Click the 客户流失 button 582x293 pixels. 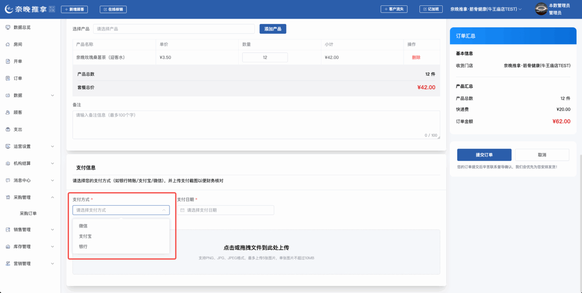pyautogui.click(x=394, y=9)
